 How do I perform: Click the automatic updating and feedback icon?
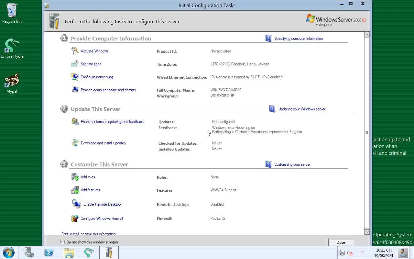75,122
